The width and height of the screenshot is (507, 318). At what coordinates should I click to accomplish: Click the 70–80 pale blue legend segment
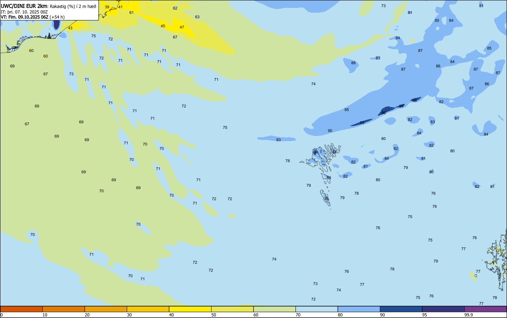(316, 309)
